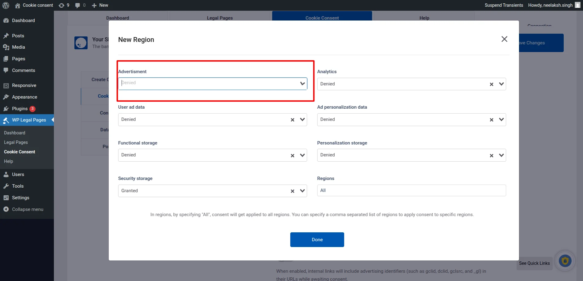Click See Quick Links
The image size is (583, 281).
[534, 263]
